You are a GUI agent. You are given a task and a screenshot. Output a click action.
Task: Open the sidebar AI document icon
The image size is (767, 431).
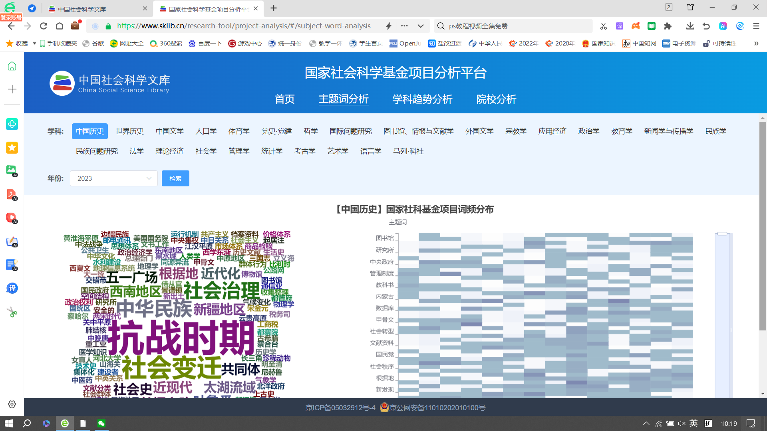(x=12, y=265)
